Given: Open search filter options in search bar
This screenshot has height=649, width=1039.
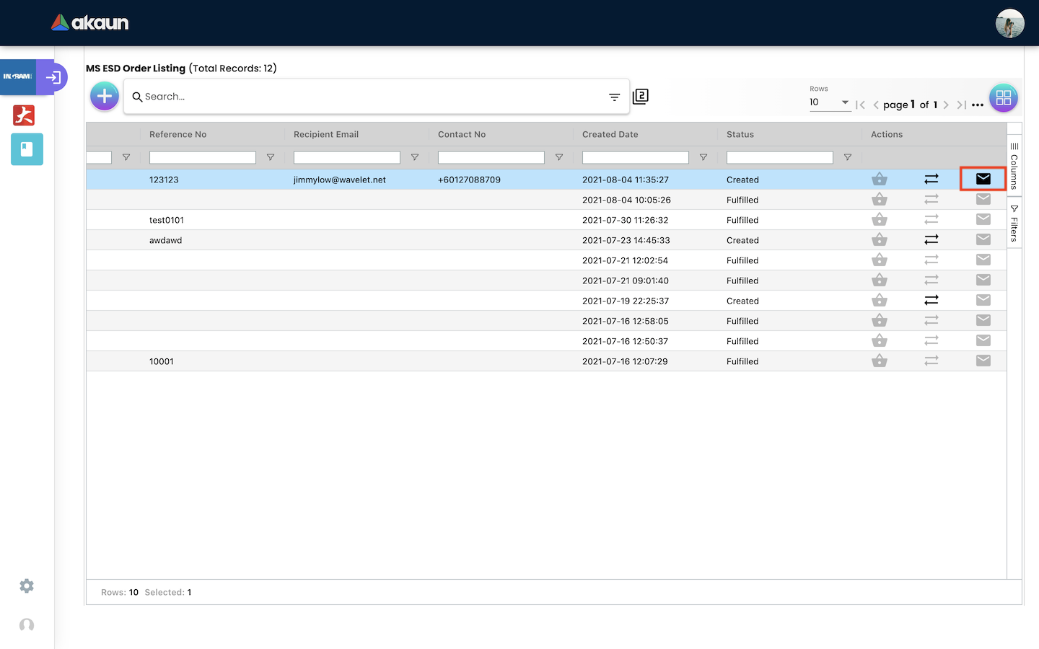Looking at the screenshot, I should [x=614, y=97].
